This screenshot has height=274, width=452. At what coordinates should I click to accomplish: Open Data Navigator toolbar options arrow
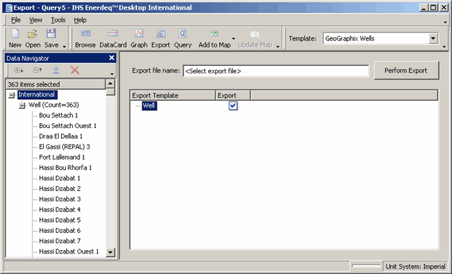click(x=112, y=74)
